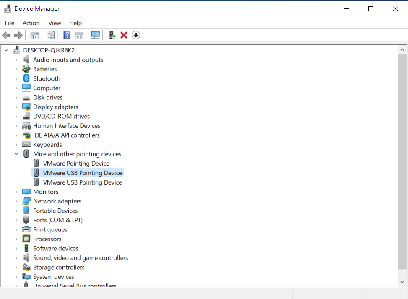Click the Update device driver icon
This screenshot has height=299, width=408.
click(112, 35)
